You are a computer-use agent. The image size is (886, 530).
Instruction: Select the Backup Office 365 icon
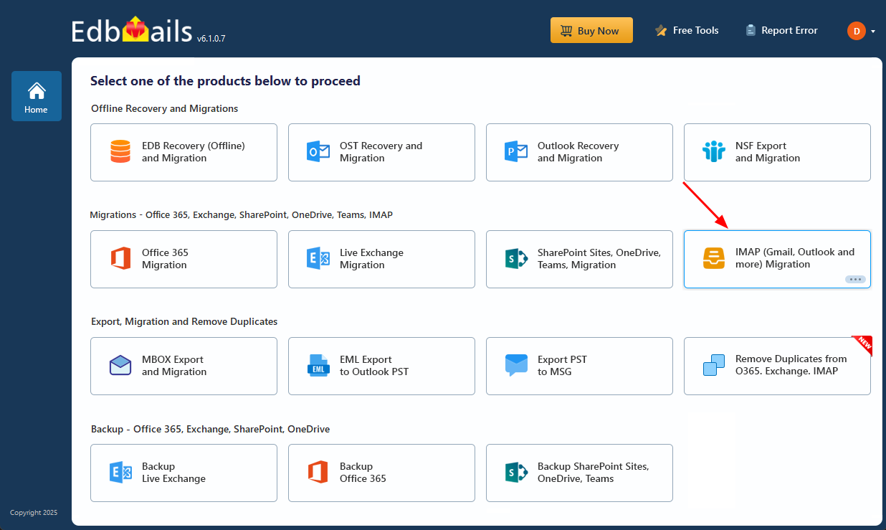318,472
